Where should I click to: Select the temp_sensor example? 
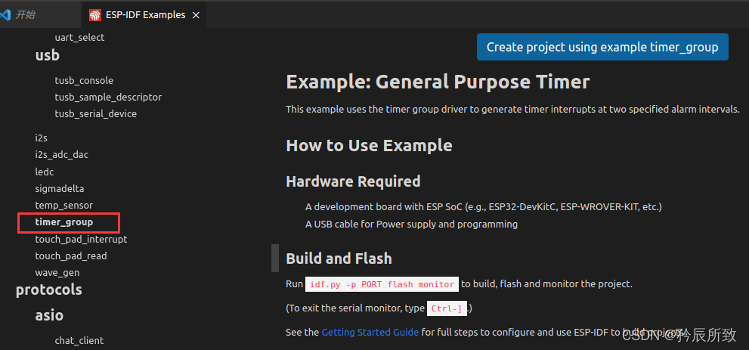pyautogui.click(x=64, y=206)
